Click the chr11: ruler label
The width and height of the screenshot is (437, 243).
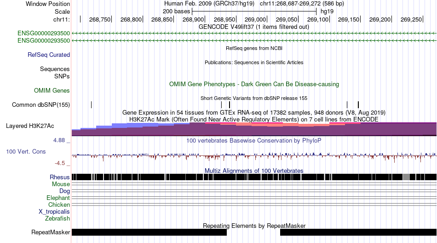click(62, 19)
